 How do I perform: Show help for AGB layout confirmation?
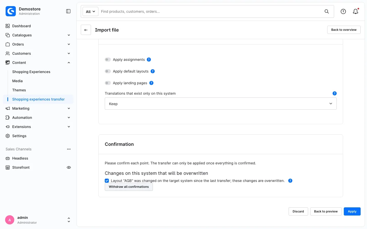pyautogui.click(x=290, y=181)
